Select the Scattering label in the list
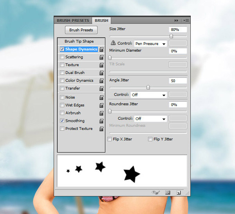Viewport: 235px width, 214px height. point(74,57)
